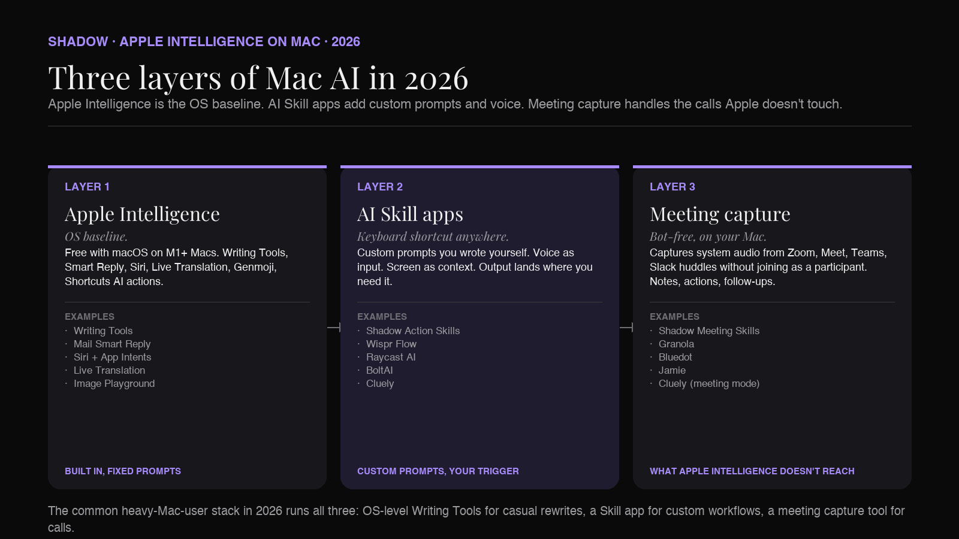Viewport: 959px width, 539px height.
Task: Click 'WHAT APPLE INTELLIGENCE DOESN'T REACH' footer label
Action: click(x=752, y=471)
